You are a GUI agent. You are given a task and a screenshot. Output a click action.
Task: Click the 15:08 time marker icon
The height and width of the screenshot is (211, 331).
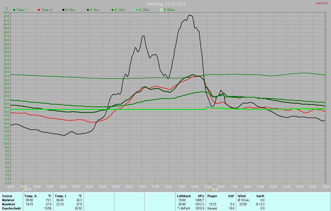coord(209,189)
